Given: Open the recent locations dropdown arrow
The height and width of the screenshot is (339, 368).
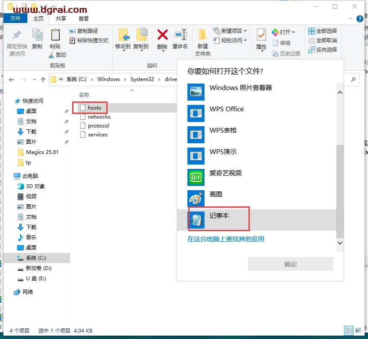Looking at the screenshot, I should tap(34, 80).
